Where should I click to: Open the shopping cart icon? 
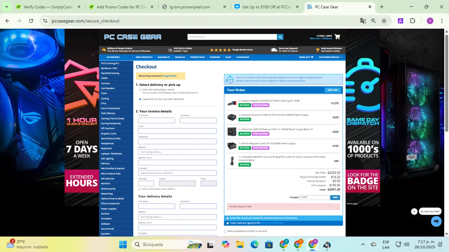[x=337, y=37]
